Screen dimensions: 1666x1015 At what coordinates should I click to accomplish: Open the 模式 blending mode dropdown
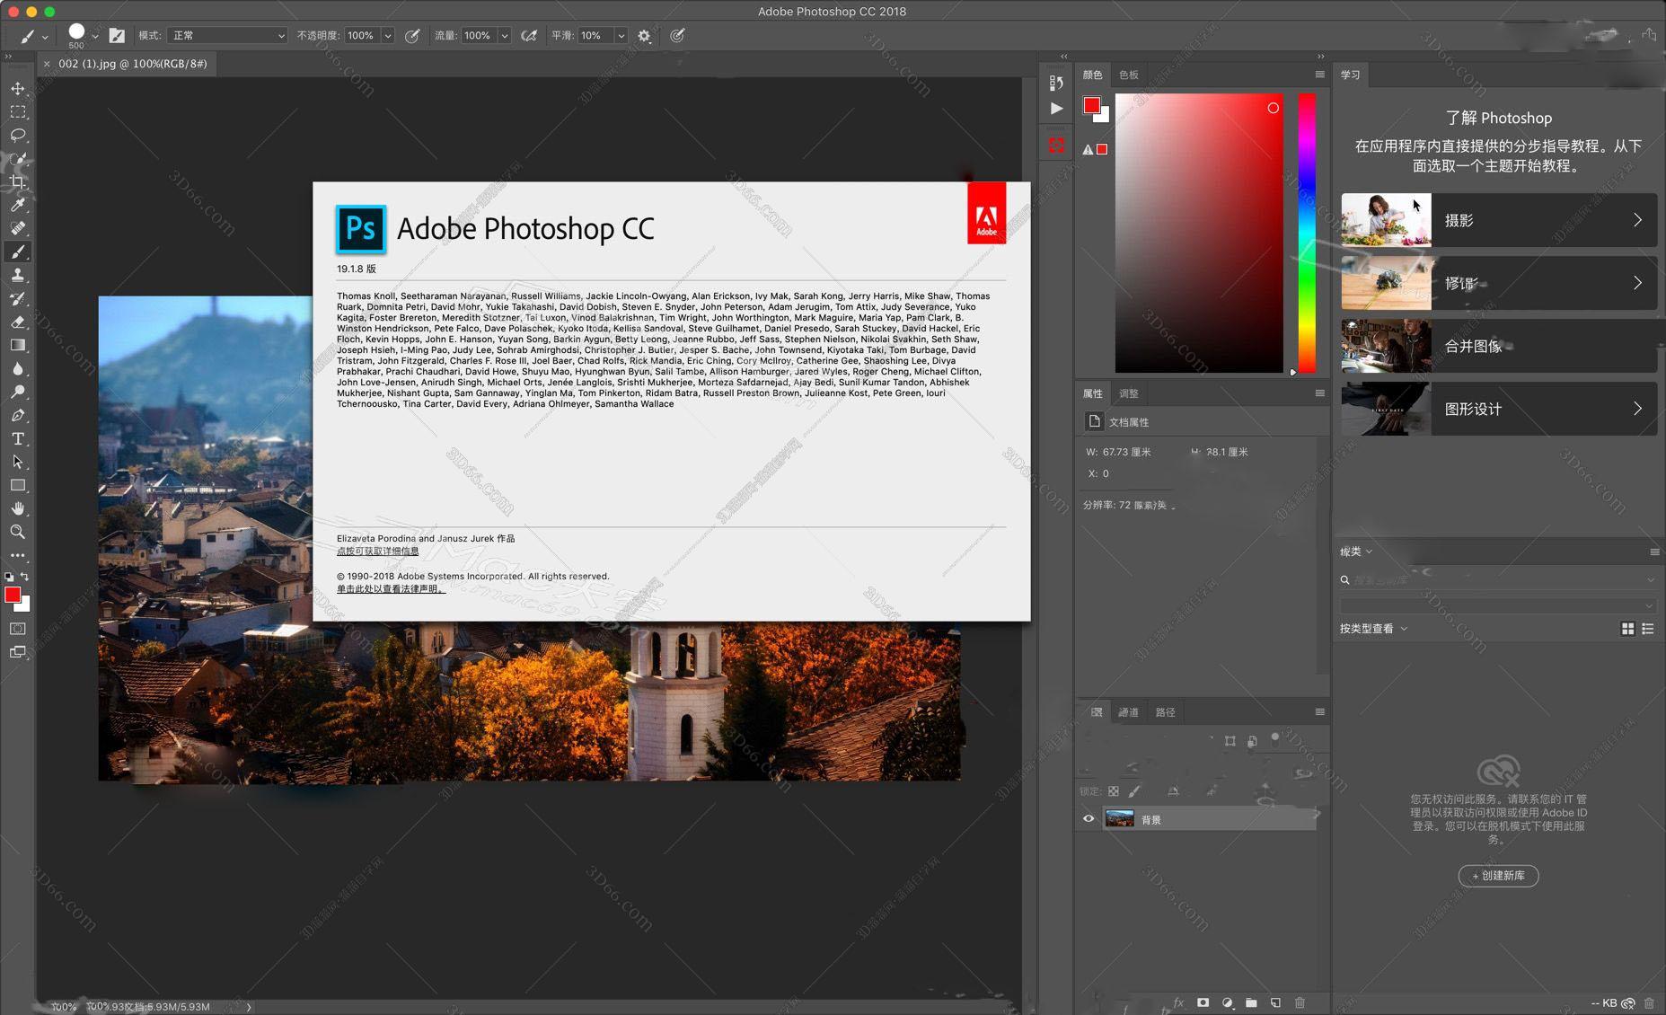(226, 35)
